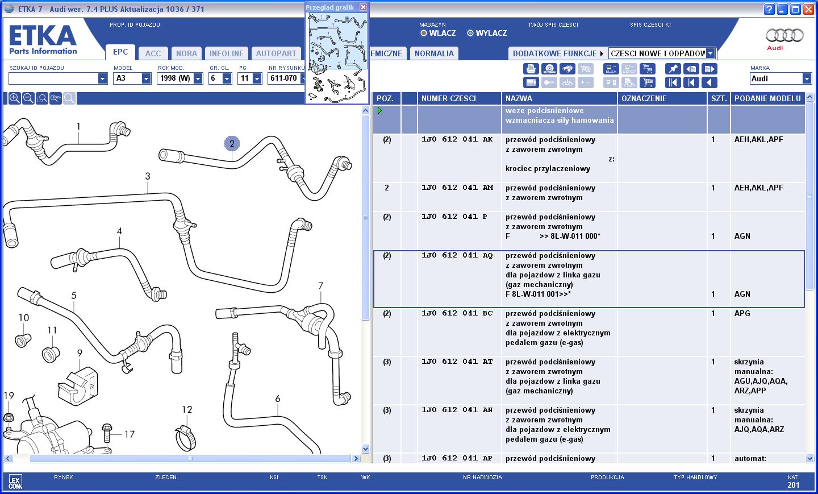Viewport: 818px width, 494px height.
Task: Open the Czesci nowe i odpadowe dropdown
Action: (x=710, y=53)
